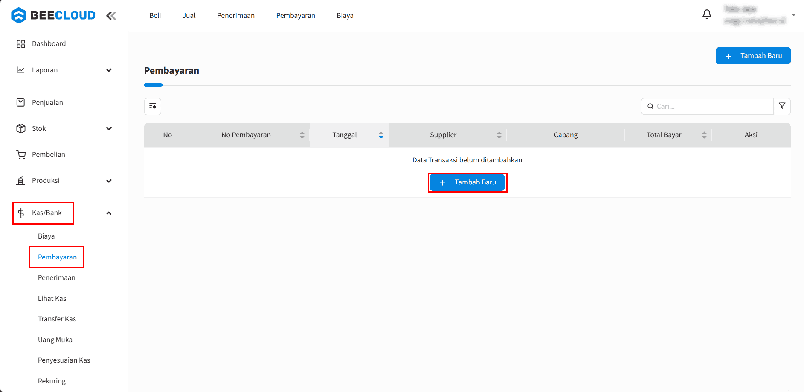Open the Pembayaran top menu
The height and width of the screenshot is (392, 804).
click(296, 15)
